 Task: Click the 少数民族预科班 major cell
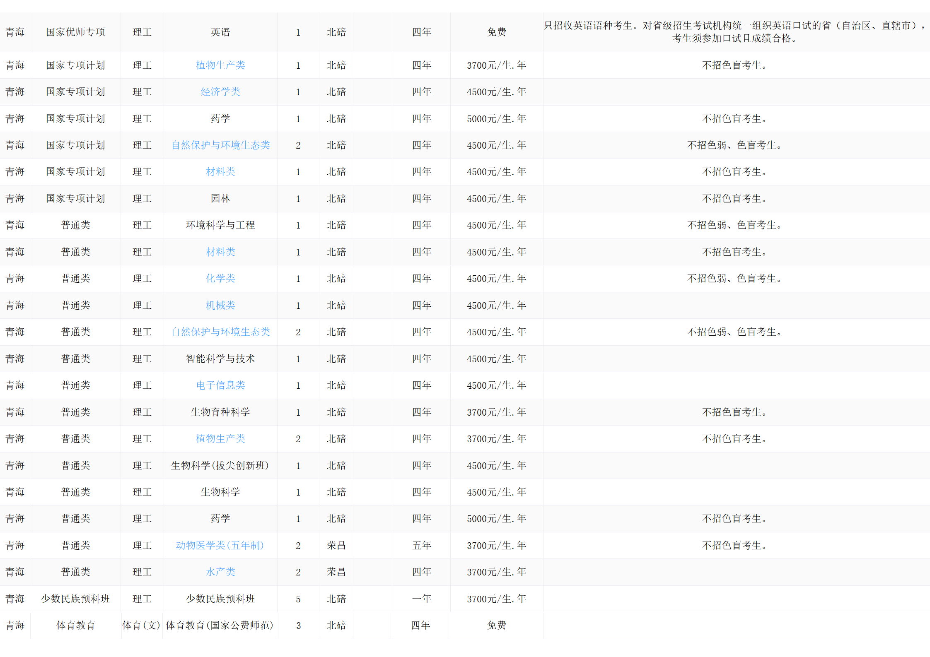coord(220,599)
